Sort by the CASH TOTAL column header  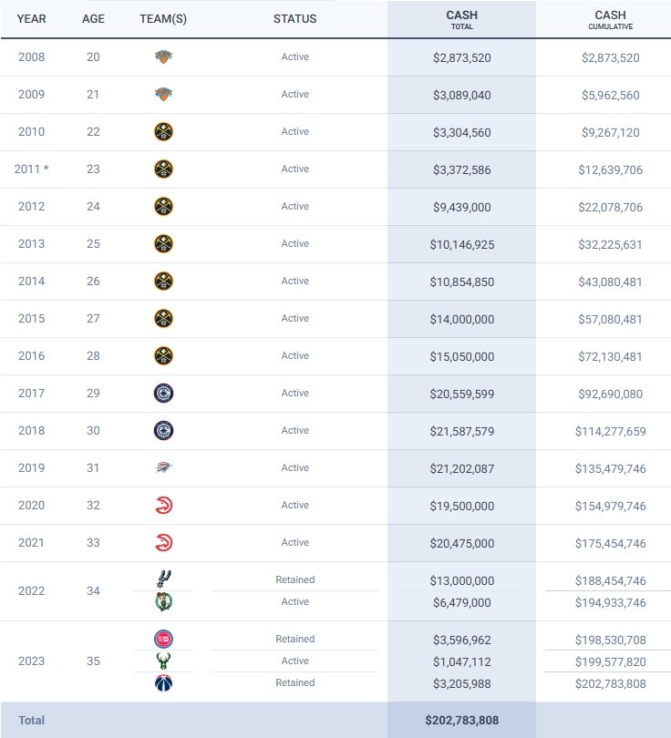(x=461, y=19)
